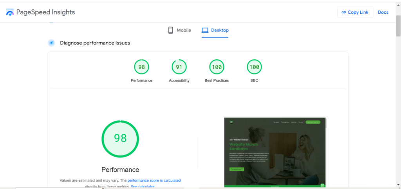Image resolution: width=401 pixels, height=189 pixels.
Task: Switch to the Mobile tab
Action: click(x=179, y=30)
